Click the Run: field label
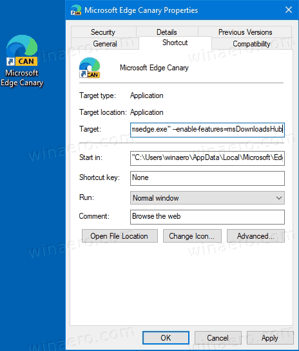299x351 pixels. pyautogui.click(x=86, y=197)
